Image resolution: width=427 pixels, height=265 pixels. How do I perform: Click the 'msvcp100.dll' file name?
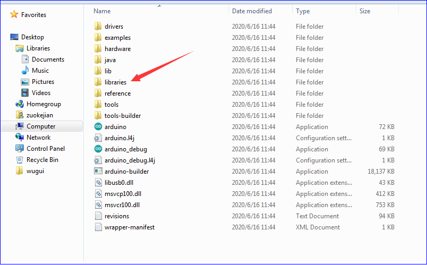[x=123, y=194]
